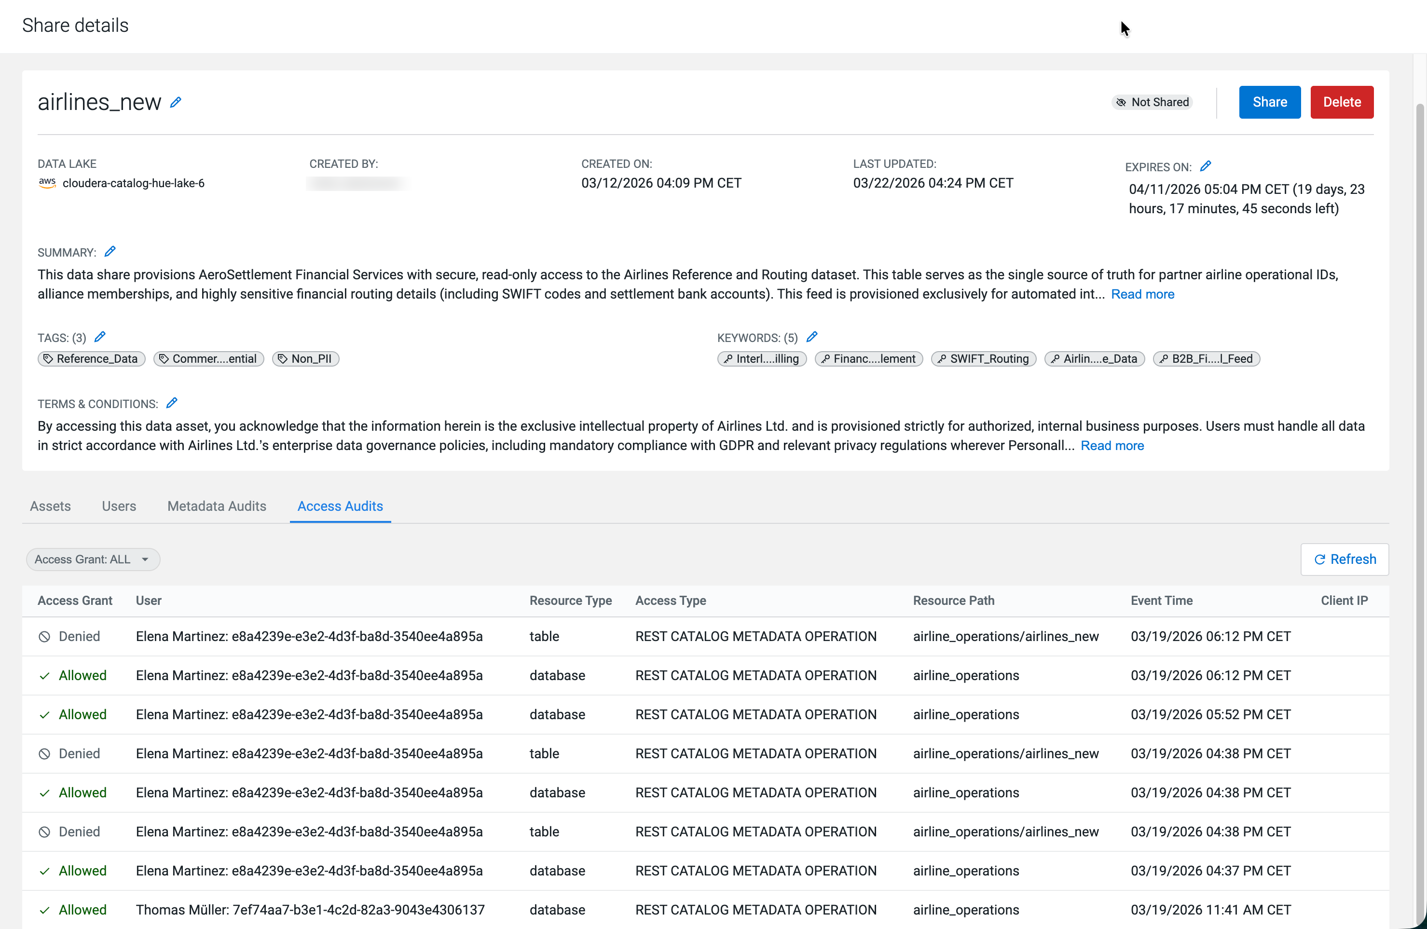Image resolution: width=1427 pixels, height=929 pixels.
Task: Click the Summary edit pencil icon
Action: [x=110, y=252]
